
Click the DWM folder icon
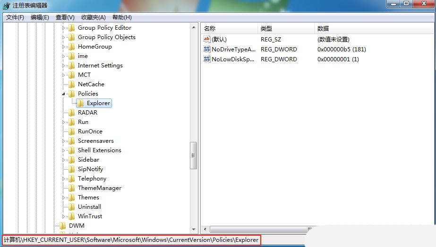click(62, 226)
